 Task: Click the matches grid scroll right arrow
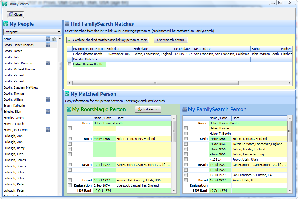coord(289,83)
